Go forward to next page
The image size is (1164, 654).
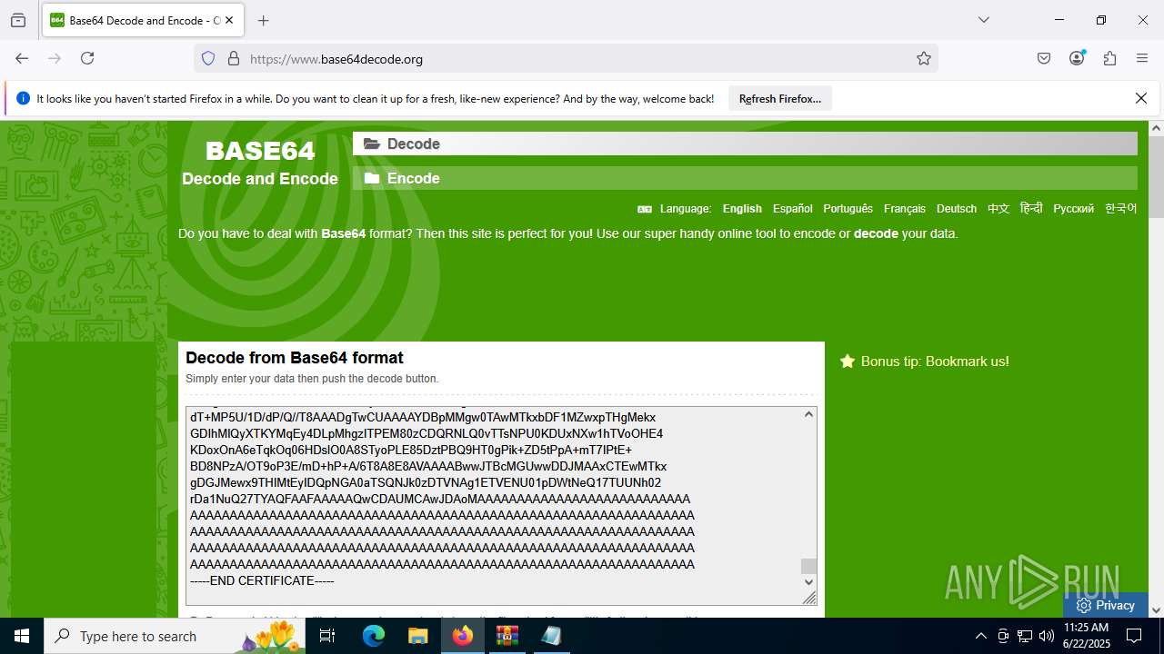(x=55, y=58)
